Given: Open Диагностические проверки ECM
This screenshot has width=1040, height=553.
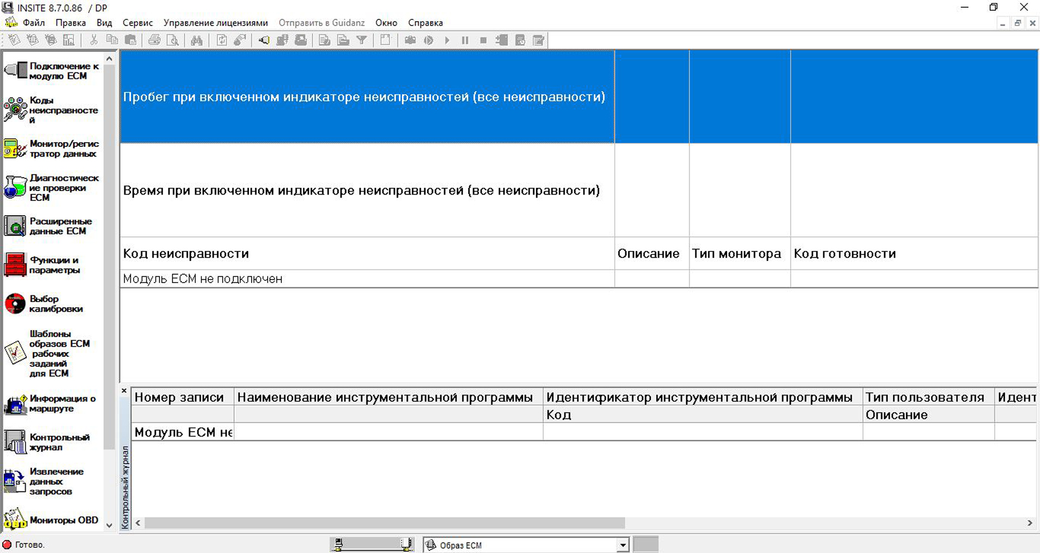Looking at the screenshot, I should pos(16,187).
